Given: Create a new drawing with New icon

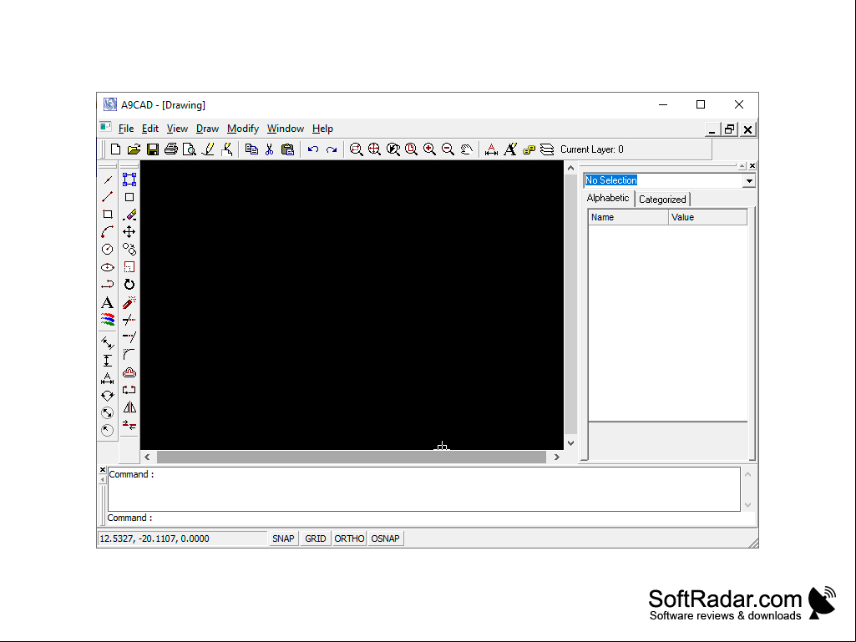Looking at the screenshot, I should pyautogui.click(x=115, y=149).
